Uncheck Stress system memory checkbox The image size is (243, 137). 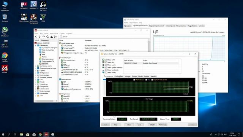click(106, 67)
